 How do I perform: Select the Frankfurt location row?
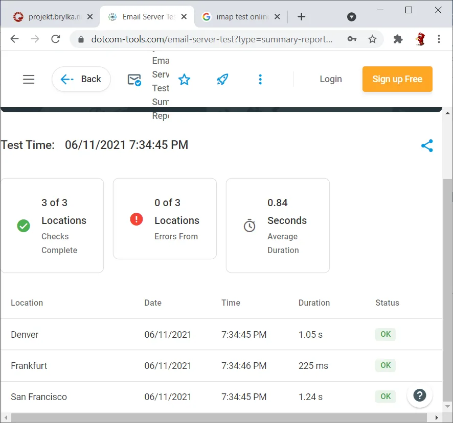point(221,366)
